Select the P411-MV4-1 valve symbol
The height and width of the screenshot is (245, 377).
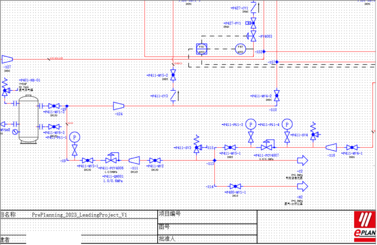pos(352,147)
